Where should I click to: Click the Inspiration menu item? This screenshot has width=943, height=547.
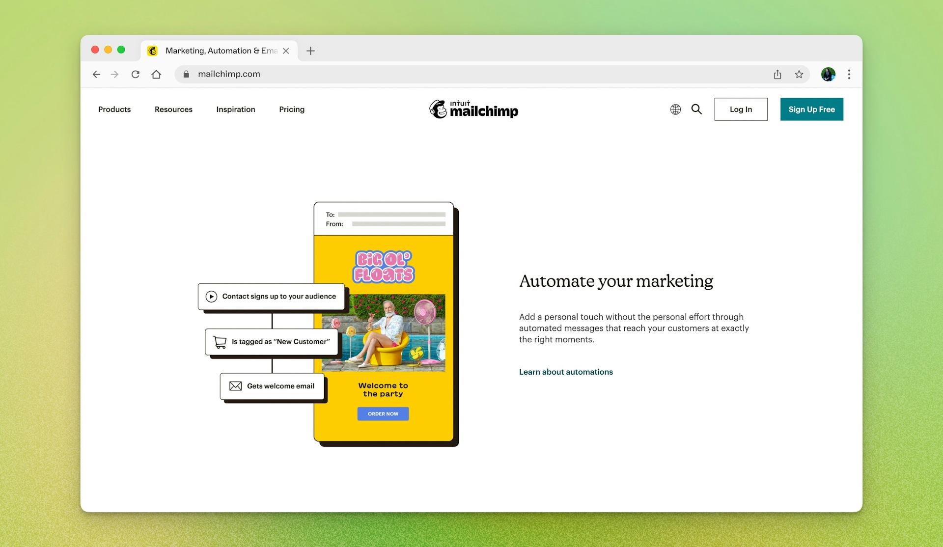click(236, 109)
